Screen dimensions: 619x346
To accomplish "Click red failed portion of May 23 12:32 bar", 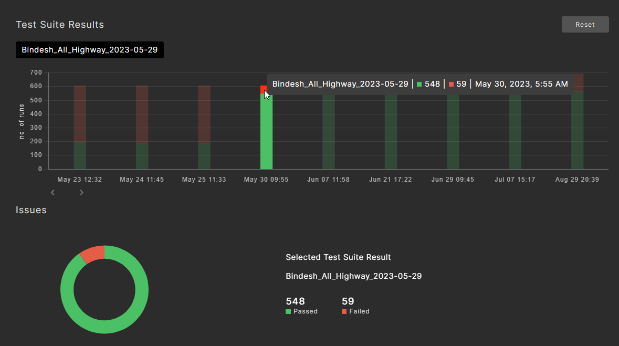I will pyautogui.click(x=80, y=113).
